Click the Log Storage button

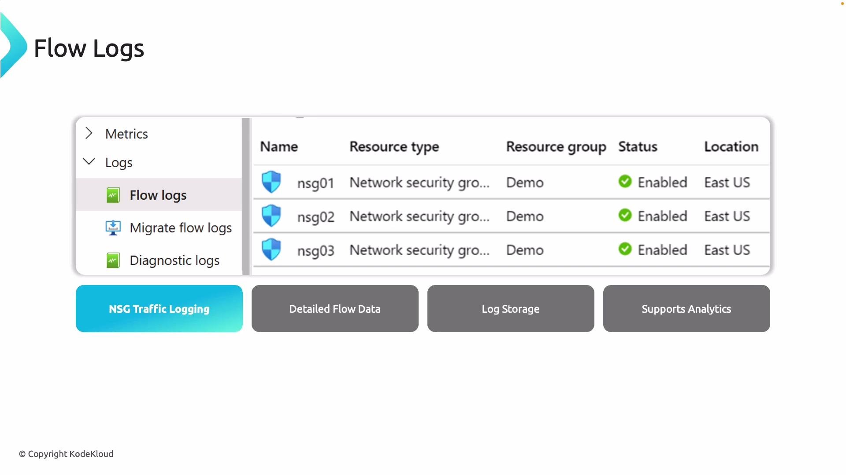coord(511,309)
